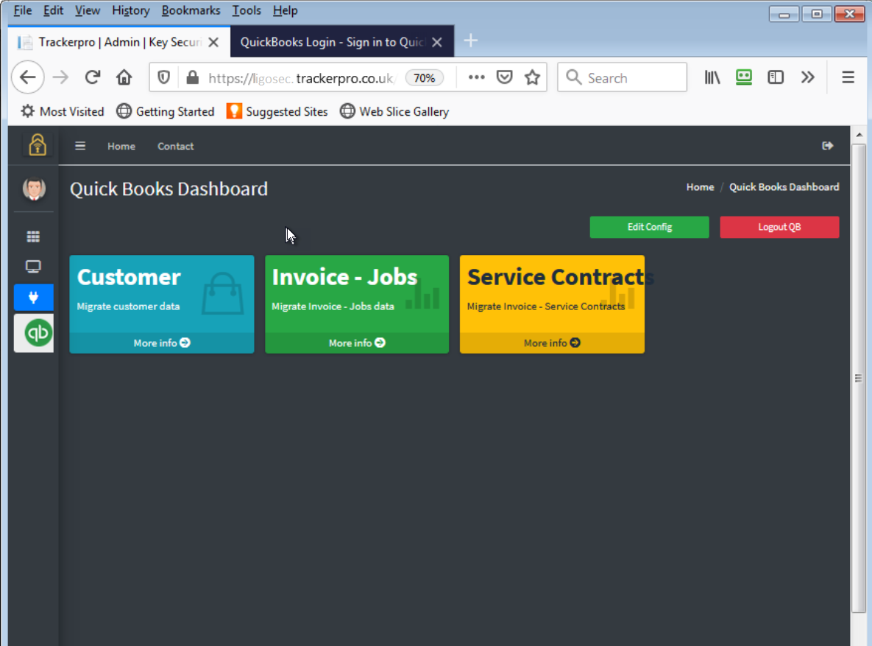
Task: Click the Quick Books Dashboard heading
Action: [169, 189]
